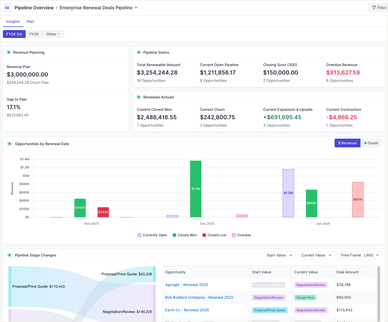Switch to the Plan tab
The width and height of the screenshot is (388, 322).
click(x=30, y=21)
